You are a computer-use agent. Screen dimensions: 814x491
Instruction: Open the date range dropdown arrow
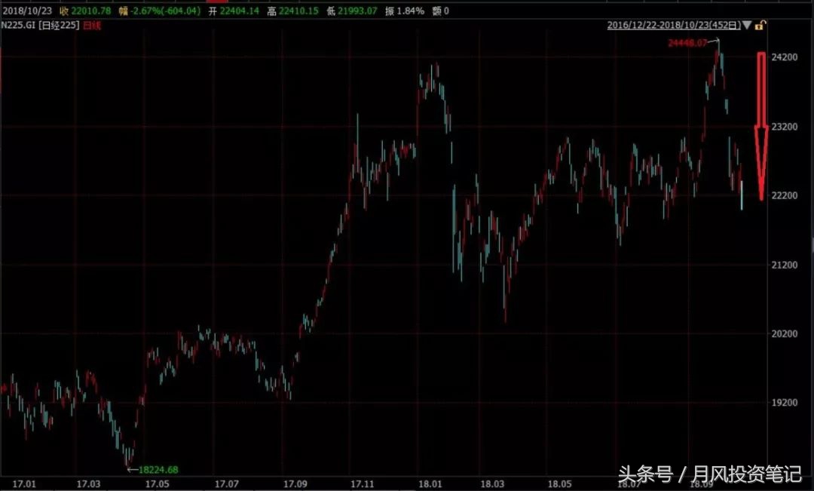tap(745, 26)
